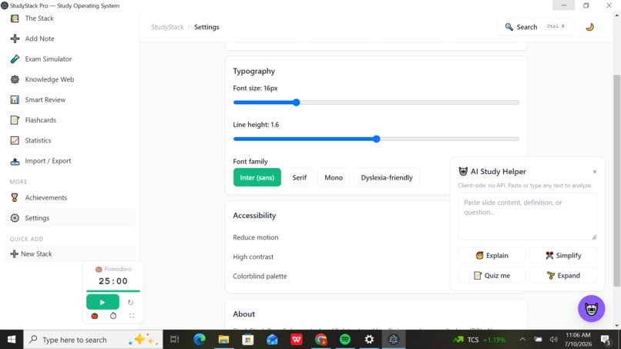Choose the Mono font family
This screenshot has height=349, width=621.
tap(334, 177)
